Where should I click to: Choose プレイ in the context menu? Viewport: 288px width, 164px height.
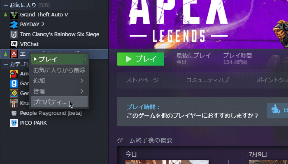59,59
